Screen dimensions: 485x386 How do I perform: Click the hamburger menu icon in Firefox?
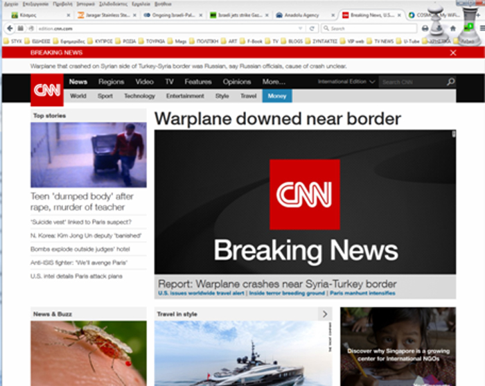coord(478,28)
